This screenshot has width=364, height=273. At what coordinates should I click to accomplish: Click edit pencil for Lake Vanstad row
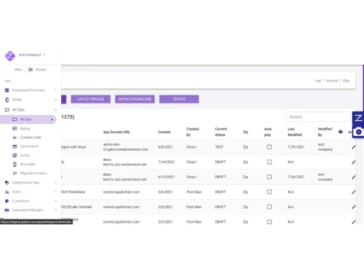pyautogui.click(x=354, y=207)
